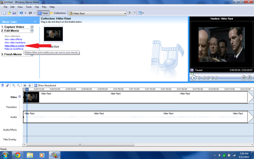Screen dimensions: 254x159
Task: Open the Help menu
Action: tap(52, 7)
